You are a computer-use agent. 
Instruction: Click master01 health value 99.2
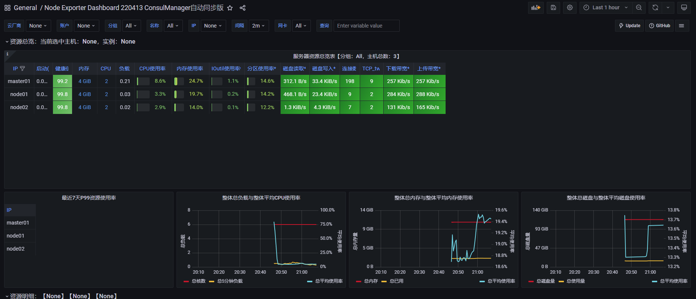tap(62, 81)
